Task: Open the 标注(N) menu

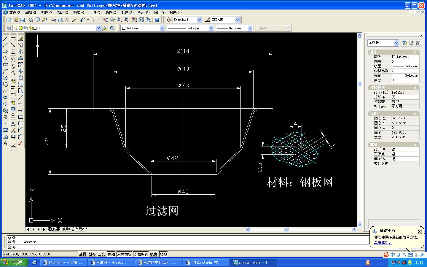Action: point(127,12)
